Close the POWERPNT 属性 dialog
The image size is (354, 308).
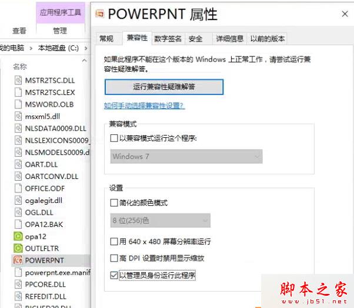pos(345,14)
